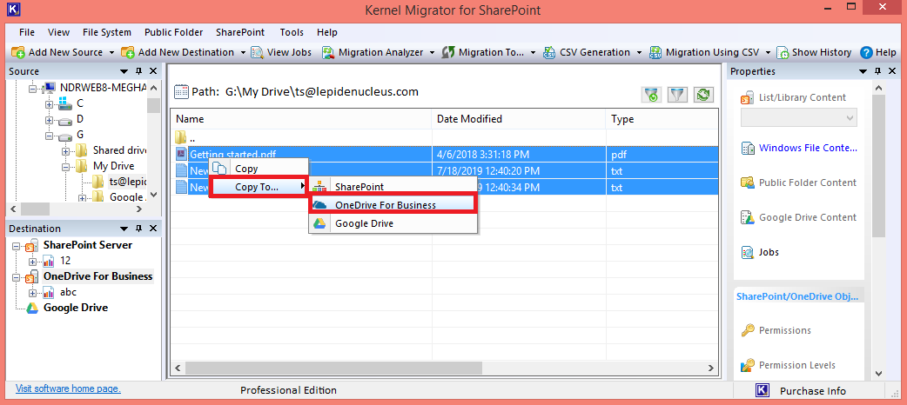Click the Permissions key icon
The image size is (907, 405).
tap(748, 330)
